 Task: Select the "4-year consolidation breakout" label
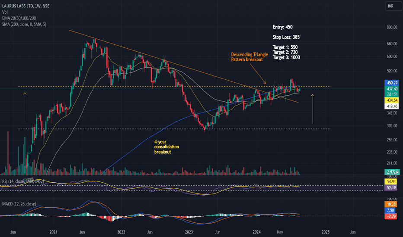pos(166,147)
